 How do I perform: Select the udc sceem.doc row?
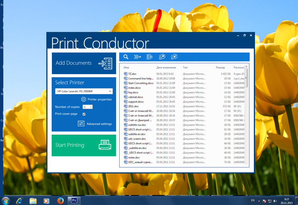click(x=184, y=139)
